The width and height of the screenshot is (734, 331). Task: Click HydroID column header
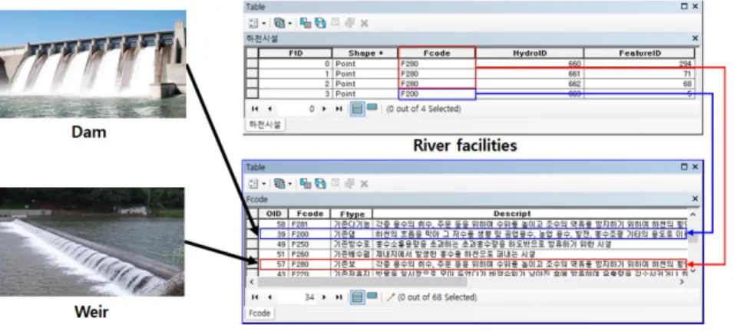pyautogui.click(x=530, y=53)
